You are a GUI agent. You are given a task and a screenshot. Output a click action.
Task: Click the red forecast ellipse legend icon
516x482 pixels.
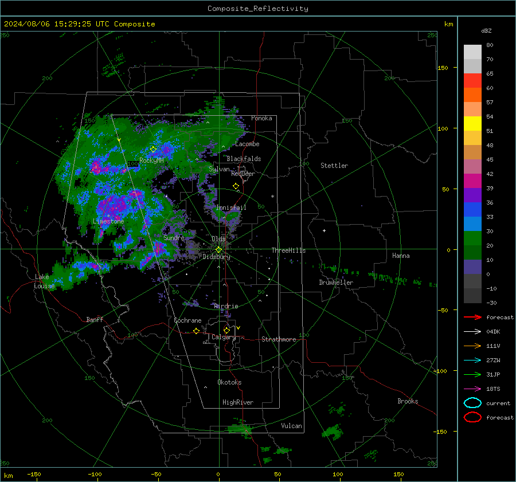[x=472, y=417]
